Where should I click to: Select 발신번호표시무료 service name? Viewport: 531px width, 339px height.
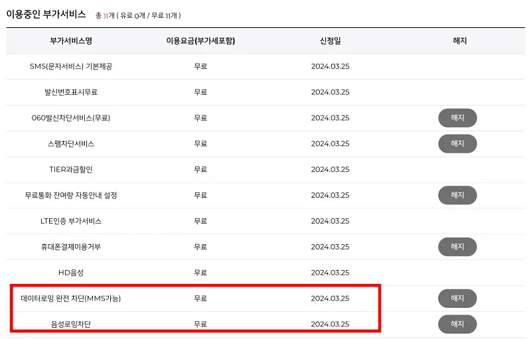[71, 92]
